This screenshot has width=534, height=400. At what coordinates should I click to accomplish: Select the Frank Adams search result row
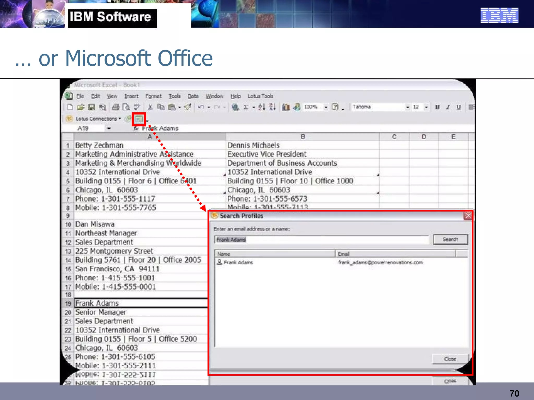click(x=341, y=262)
